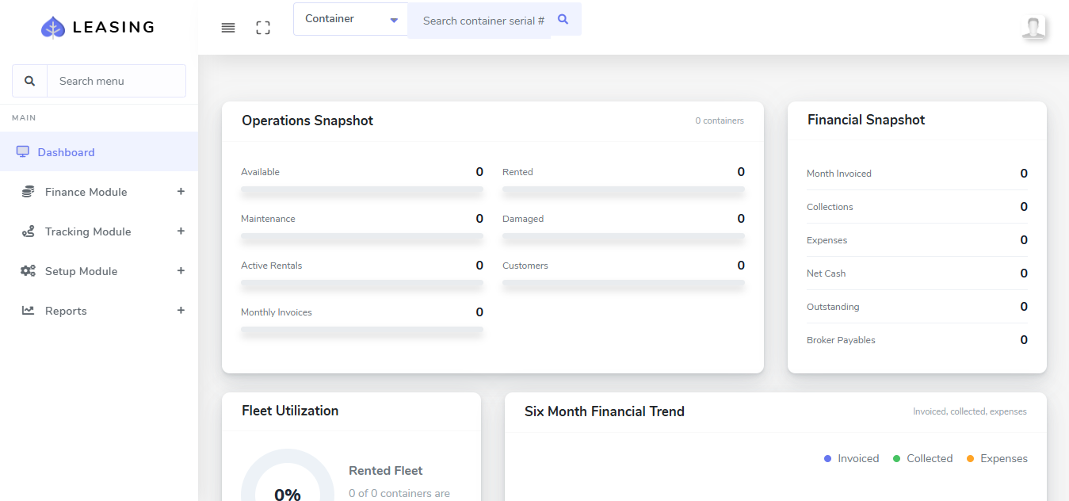Focus the Search menu input field
1069x501 pixels.
point(116,81)
